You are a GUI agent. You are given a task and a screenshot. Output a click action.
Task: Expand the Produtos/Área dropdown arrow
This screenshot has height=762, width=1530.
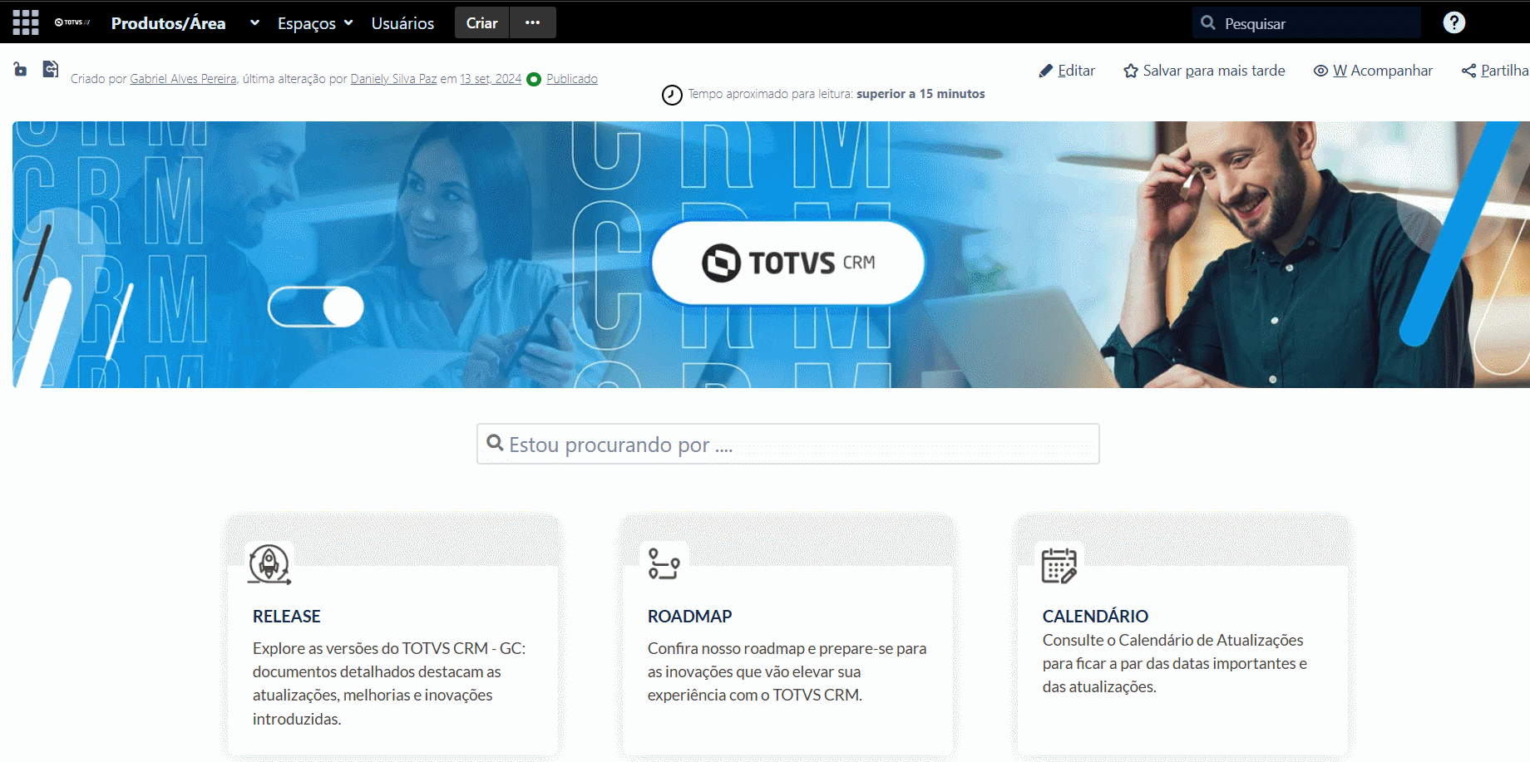[x=254, y=22]
